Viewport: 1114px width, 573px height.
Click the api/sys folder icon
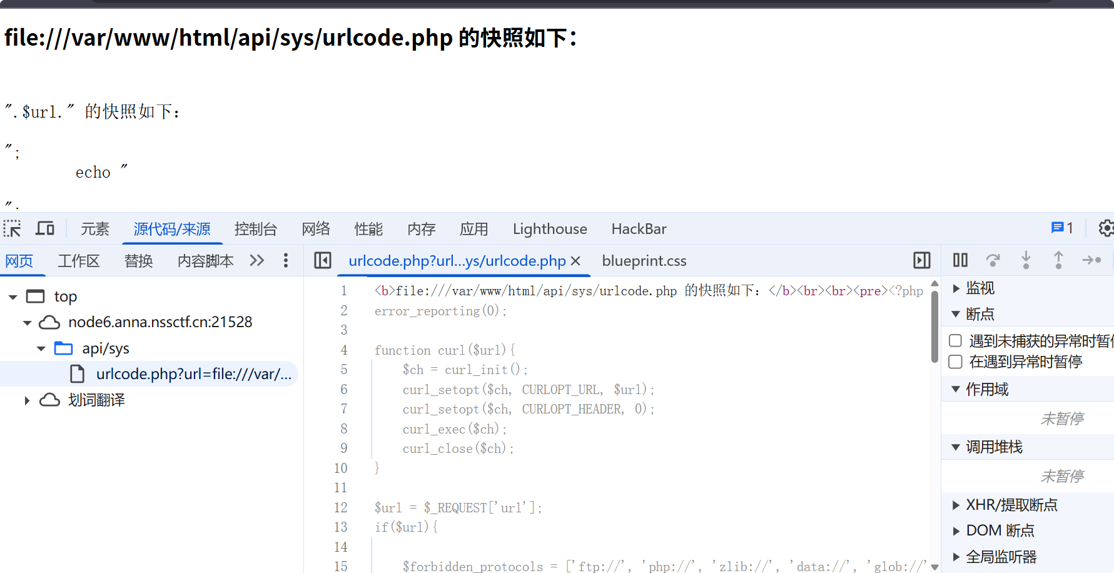coord(64,348)
